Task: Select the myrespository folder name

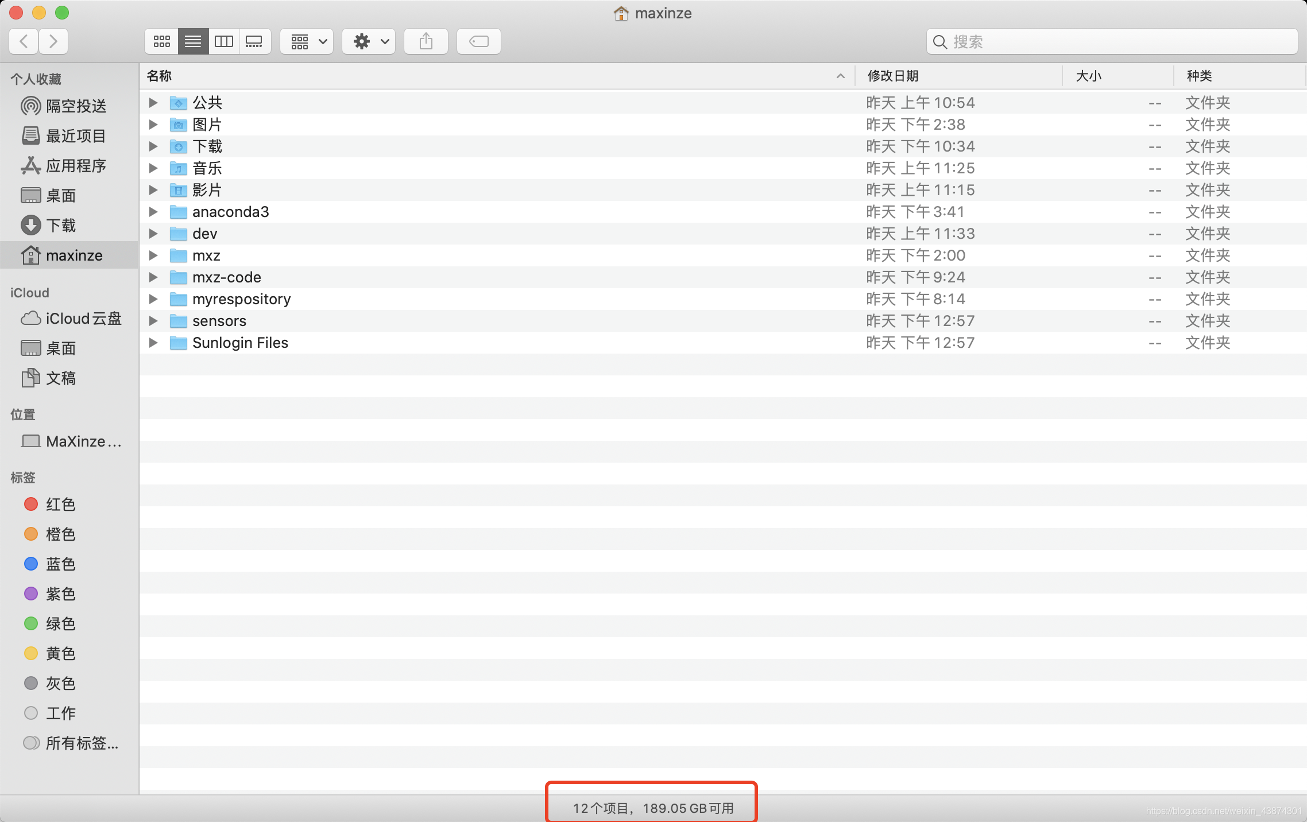Action: pos(242,299)
